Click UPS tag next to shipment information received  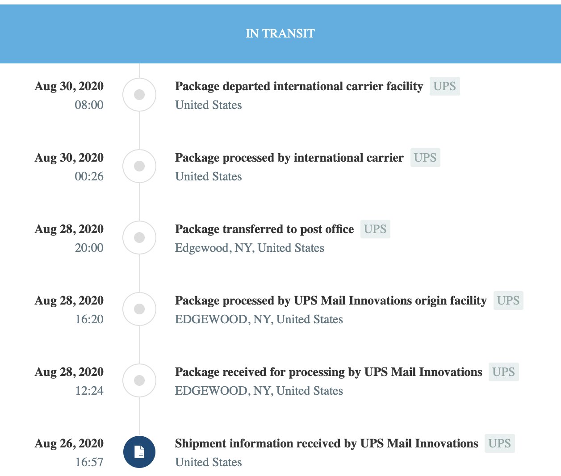coord(499,443)
